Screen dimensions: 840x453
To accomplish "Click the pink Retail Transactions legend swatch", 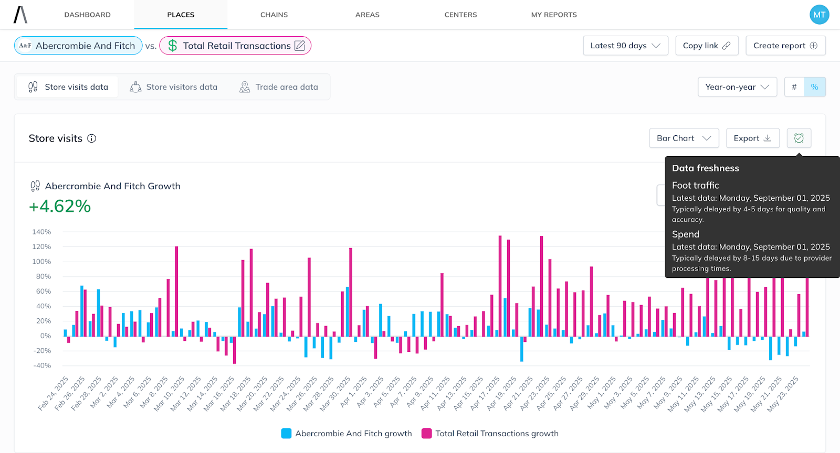I will (x=427, y=434).
